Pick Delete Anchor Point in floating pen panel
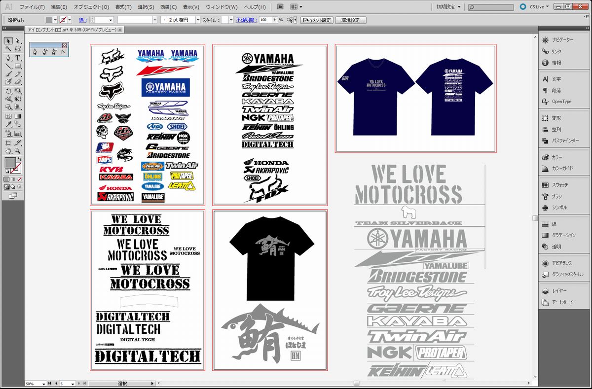Screen dimensions: 592x389 (54, 51)
